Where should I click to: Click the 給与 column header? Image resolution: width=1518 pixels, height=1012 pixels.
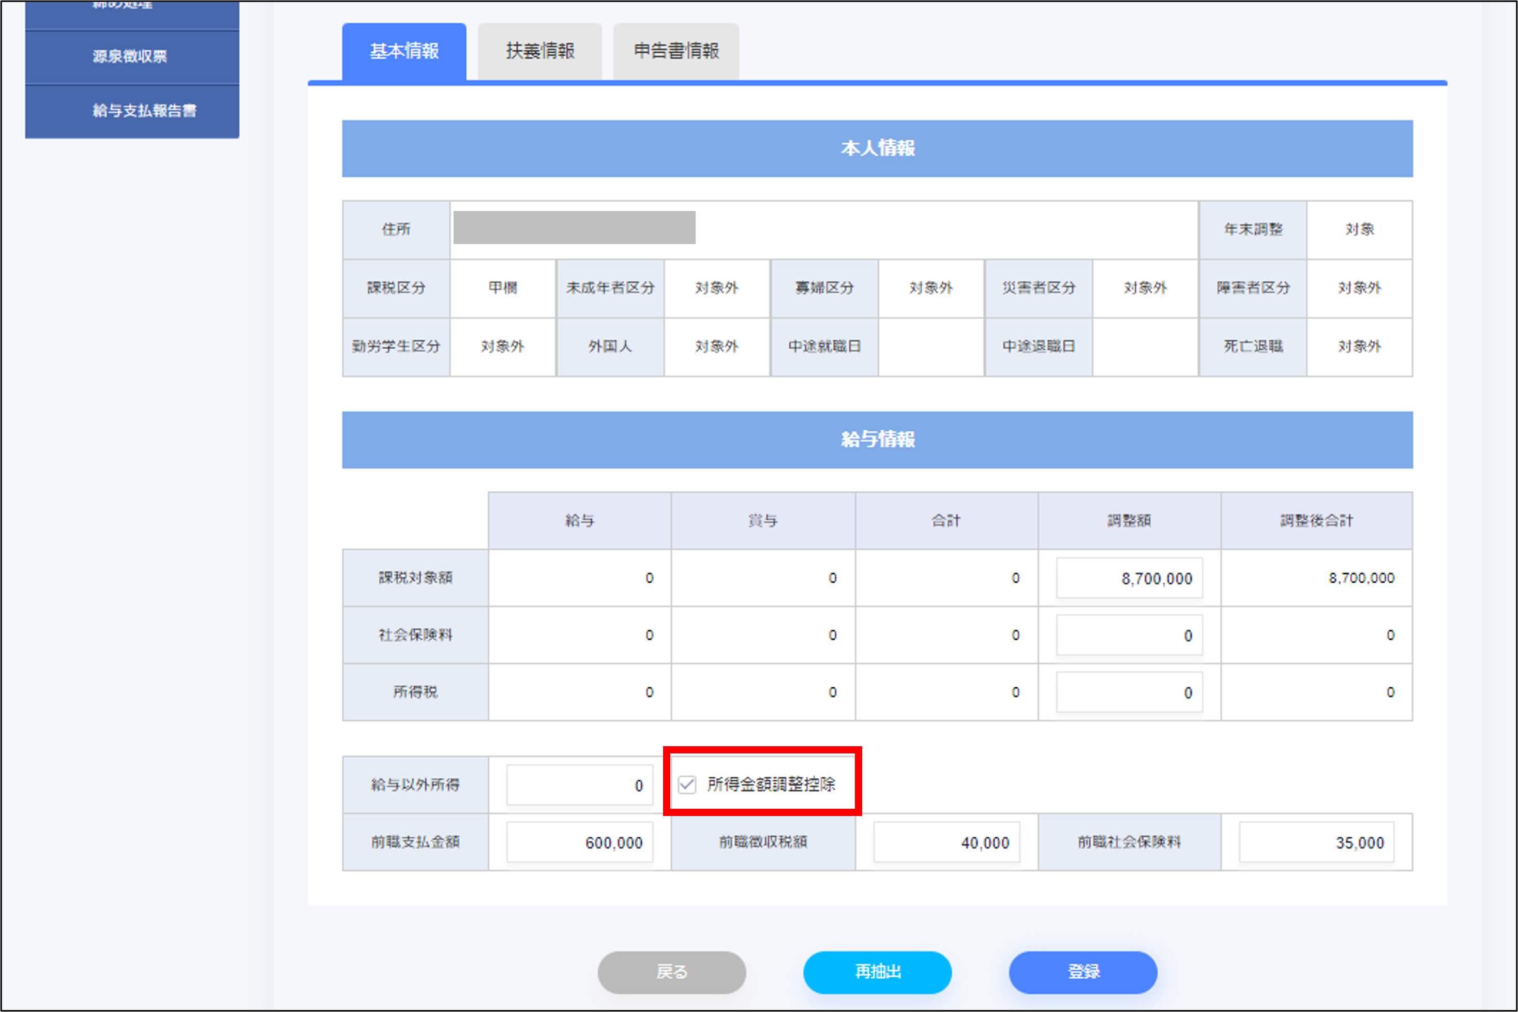[x=580, y=521]
